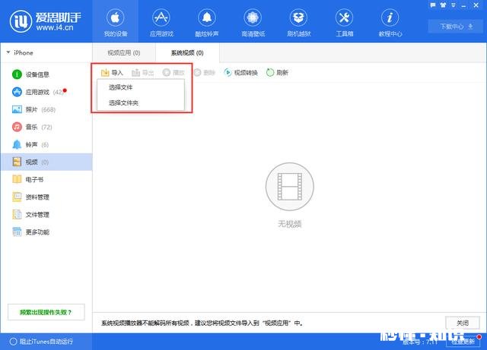Toggle 阻止iTunes自动运行 option
This screenshot has height=350, width=487.
42,342
